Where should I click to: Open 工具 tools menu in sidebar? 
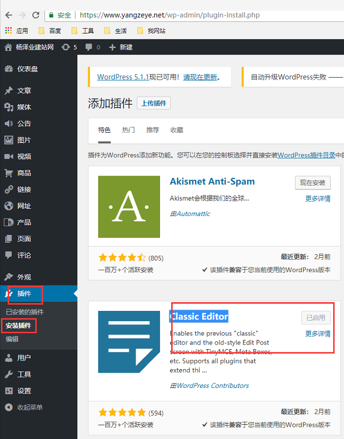[39, 374]
